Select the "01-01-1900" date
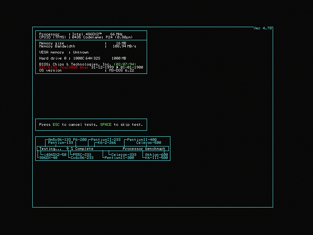Viewport: 313px width, 235px height. tap(132, 67)
